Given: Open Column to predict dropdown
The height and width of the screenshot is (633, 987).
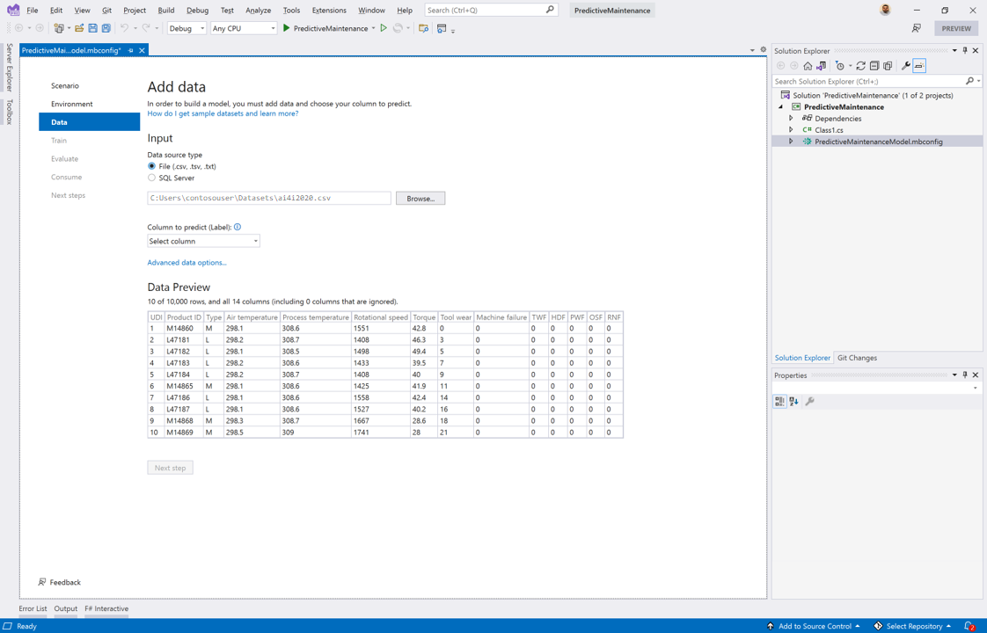Looking at the screenshot, I should [203, 241].
